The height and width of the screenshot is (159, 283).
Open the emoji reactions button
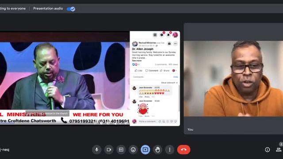coord(133,150)
